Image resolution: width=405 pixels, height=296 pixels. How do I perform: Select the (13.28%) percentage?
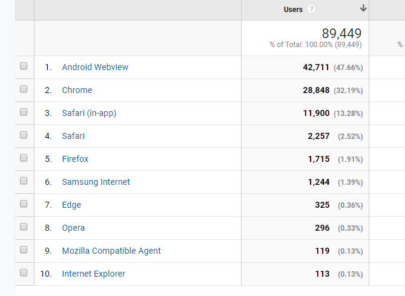click(x=348, y=114)
